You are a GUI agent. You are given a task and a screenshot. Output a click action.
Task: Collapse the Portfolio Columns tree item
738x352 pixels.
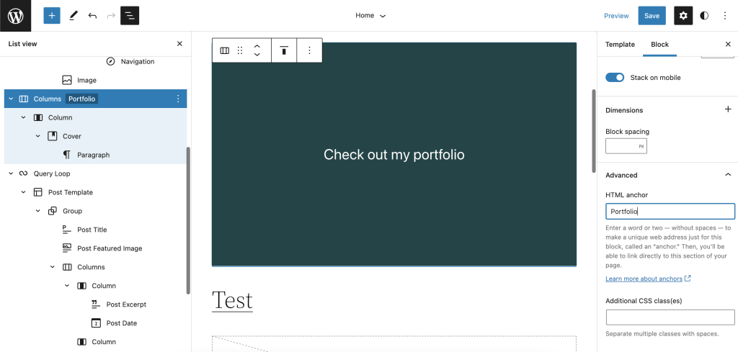coord(11,99)
